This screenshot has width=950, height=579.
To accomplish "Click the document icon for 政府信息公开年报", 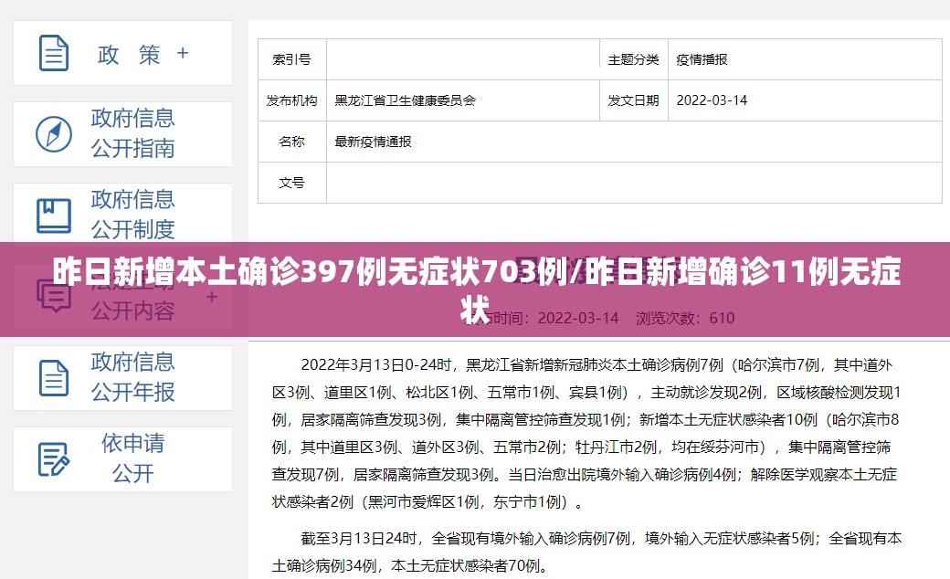I will (x=54, y=378).
